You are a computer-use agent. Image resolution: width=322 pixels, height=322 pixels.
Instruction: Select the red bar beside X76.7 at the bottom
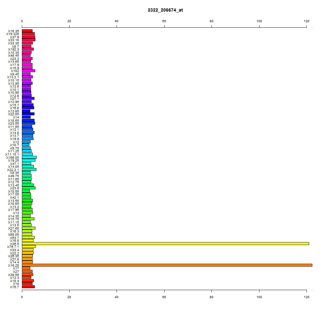pos(28,287)
